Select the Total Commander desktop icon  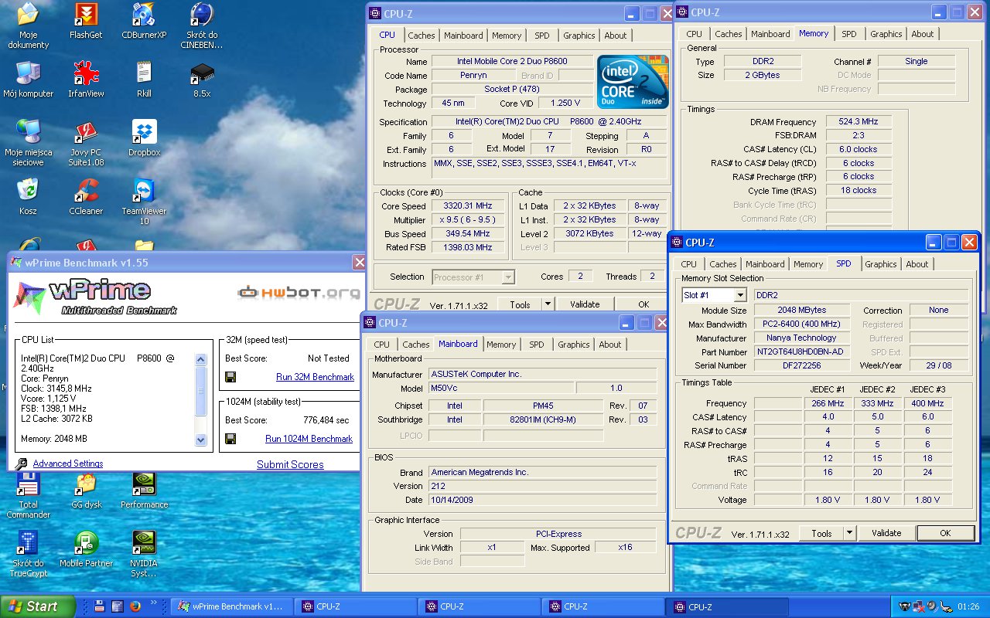point(28,485)
